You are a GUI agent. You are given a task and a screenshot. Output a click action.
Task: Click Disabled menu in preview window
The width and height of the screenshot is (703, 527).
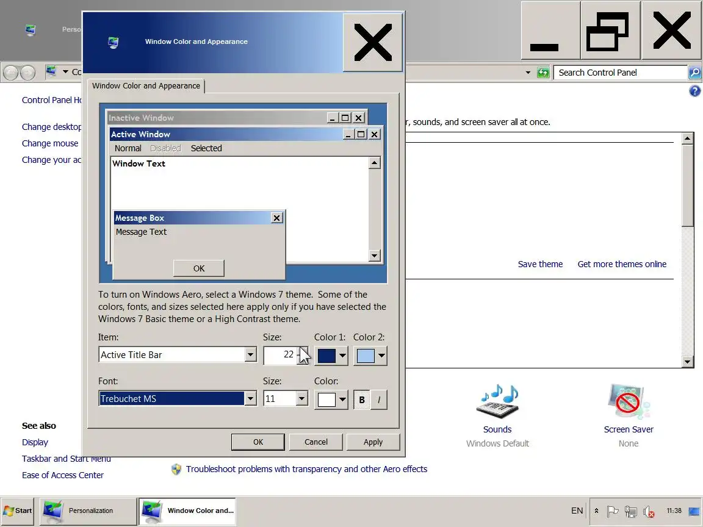click(x=165, y=148)
